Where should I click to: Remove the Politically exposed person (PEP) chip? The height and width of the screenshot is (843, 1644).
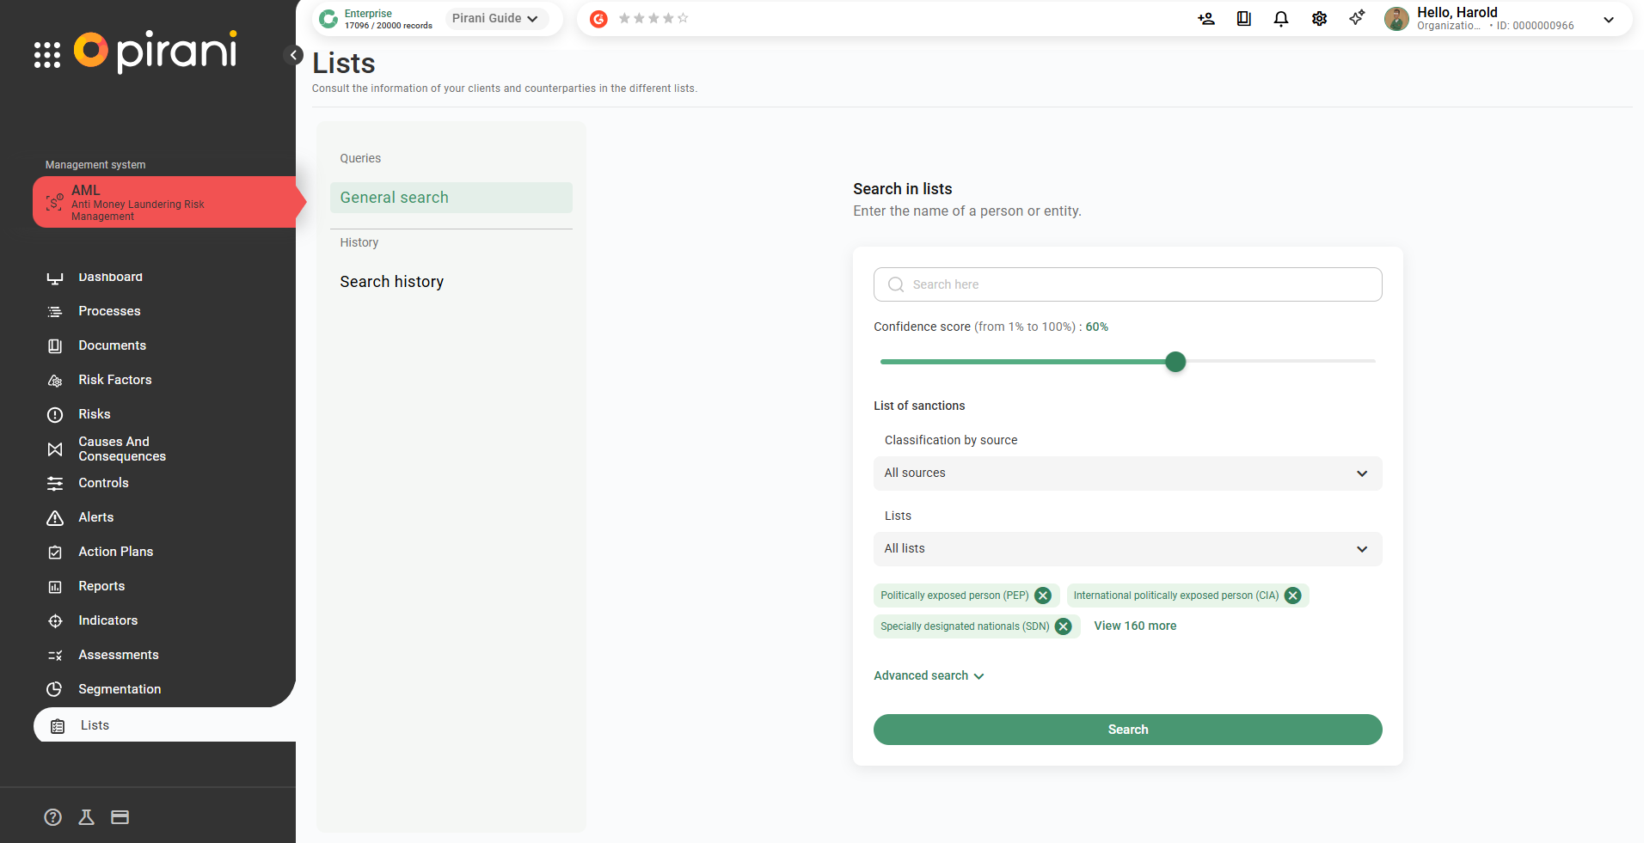coord(1043,596)
